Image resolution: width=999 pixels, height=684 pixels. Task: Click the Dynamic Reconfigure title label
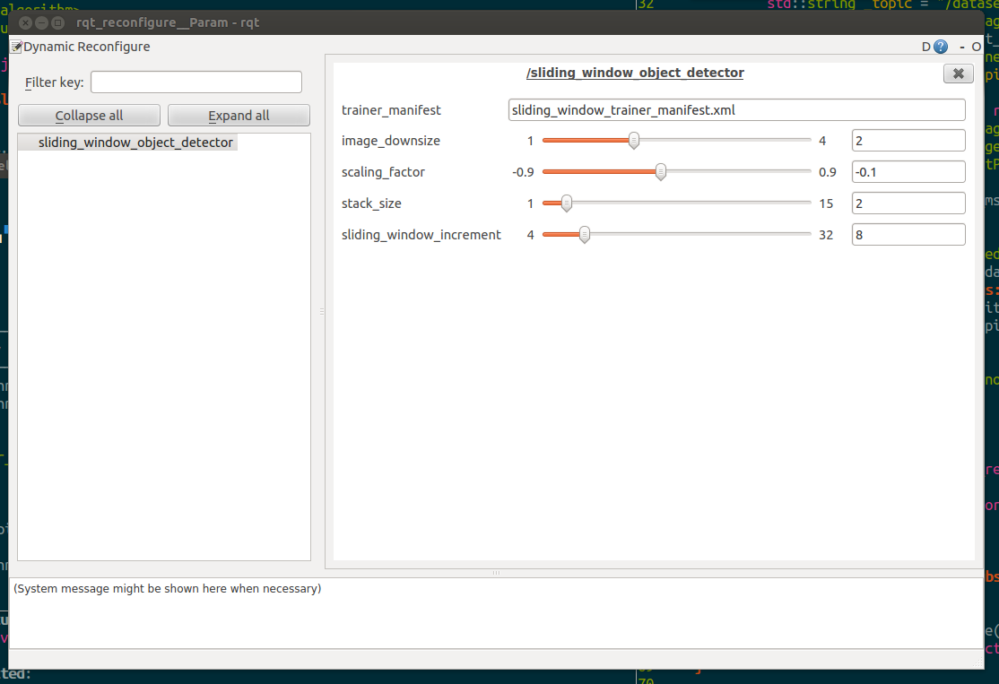[87, 47]
